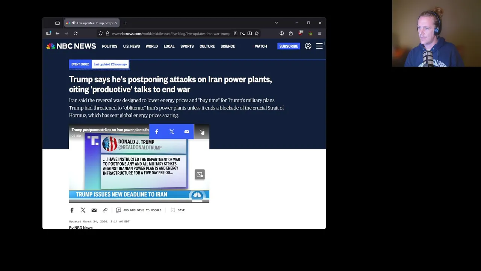Click the 'Last updated 22 hours ago' text
The width and height of the screenshot is (481, 271).
110,64
